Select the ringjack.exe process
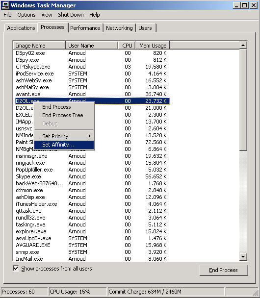 (x=91, y=163)
